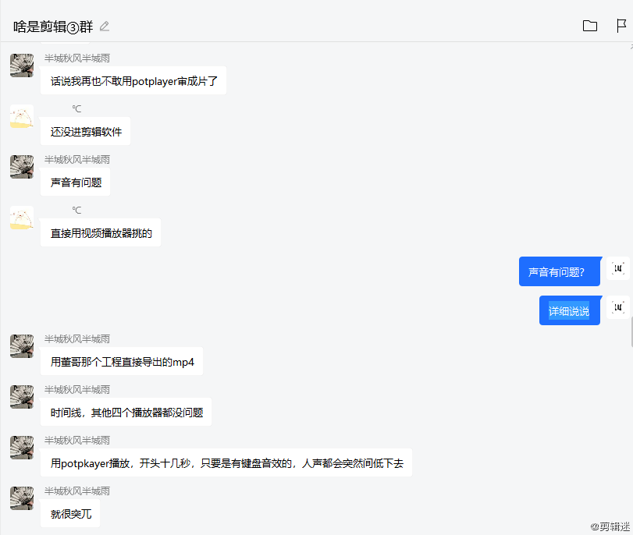633x535 pixels.
Task: Select message 直接用视频播放器挑的
Action: tap(101, 233)
